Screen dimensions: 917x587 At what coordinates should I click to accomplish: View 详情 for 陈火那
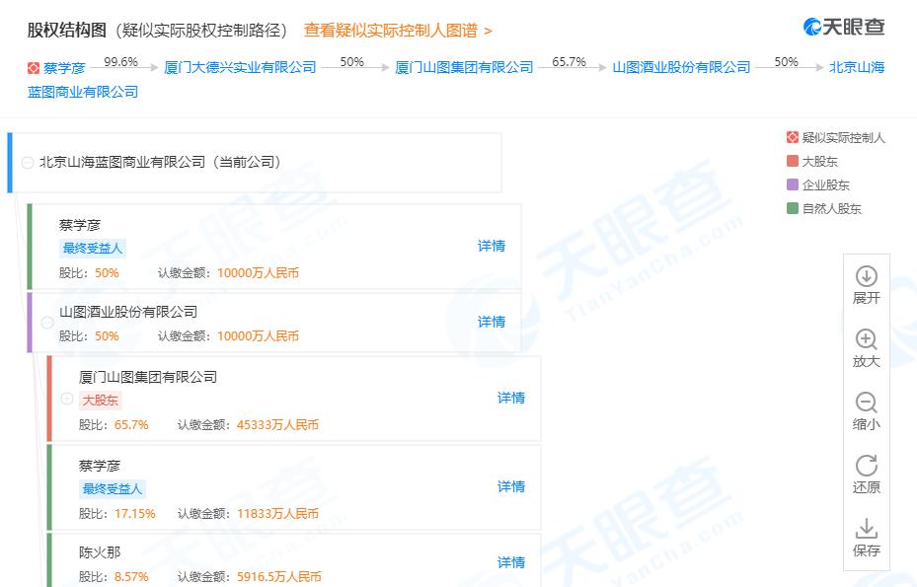point(511,563)
